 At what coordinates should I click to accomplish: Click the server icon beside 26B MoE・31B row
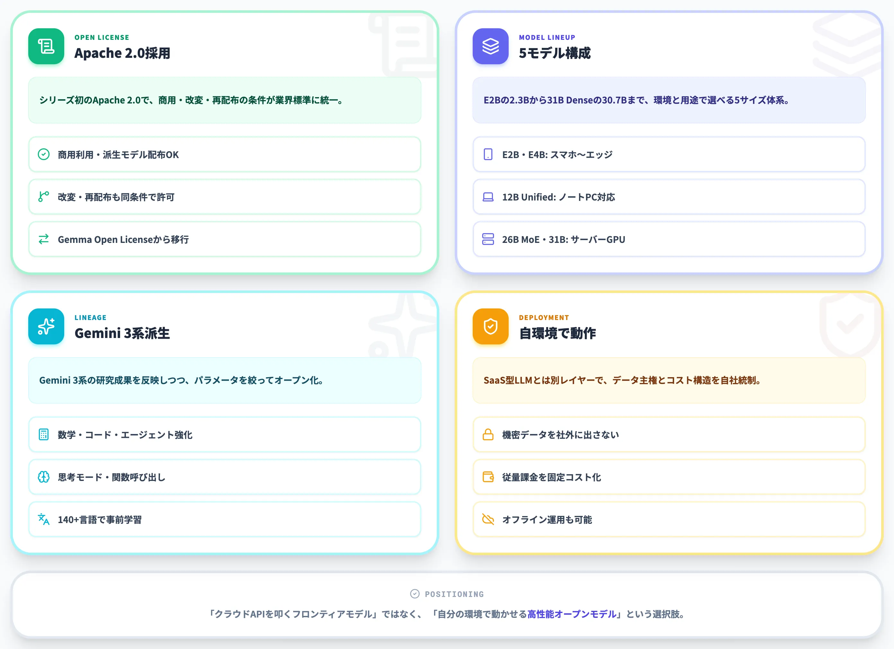point(488,239)
